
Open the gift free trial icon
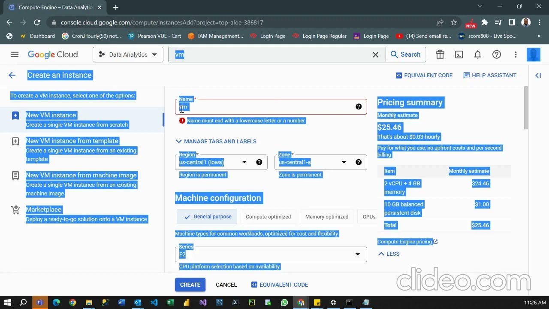click(x=440, y=55)
